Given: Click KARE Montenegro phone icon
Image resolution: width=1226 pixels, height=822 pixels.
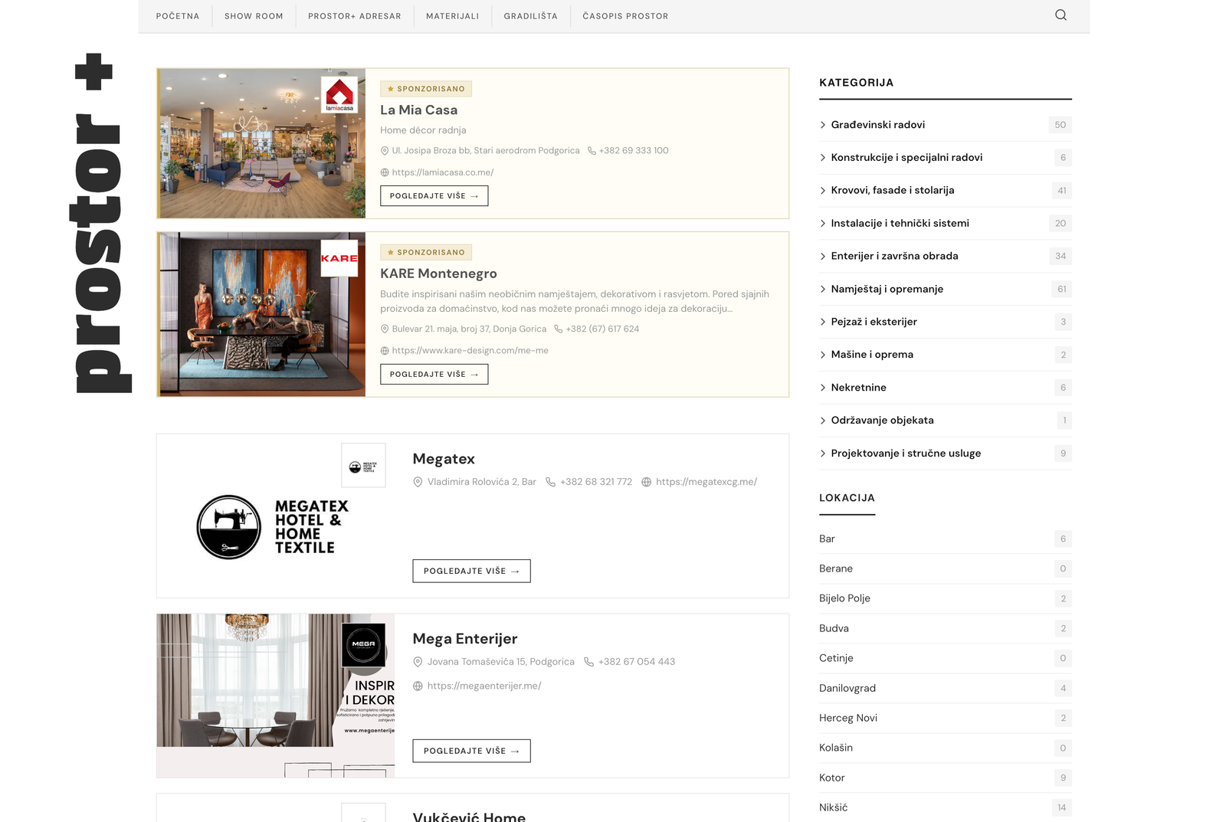Looking at the screenshot, I should point(559,329).
